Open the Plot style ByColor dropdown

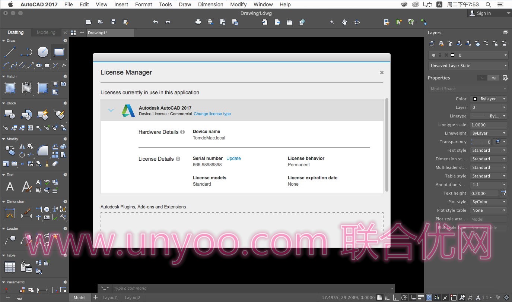click(x=489, y=202)
